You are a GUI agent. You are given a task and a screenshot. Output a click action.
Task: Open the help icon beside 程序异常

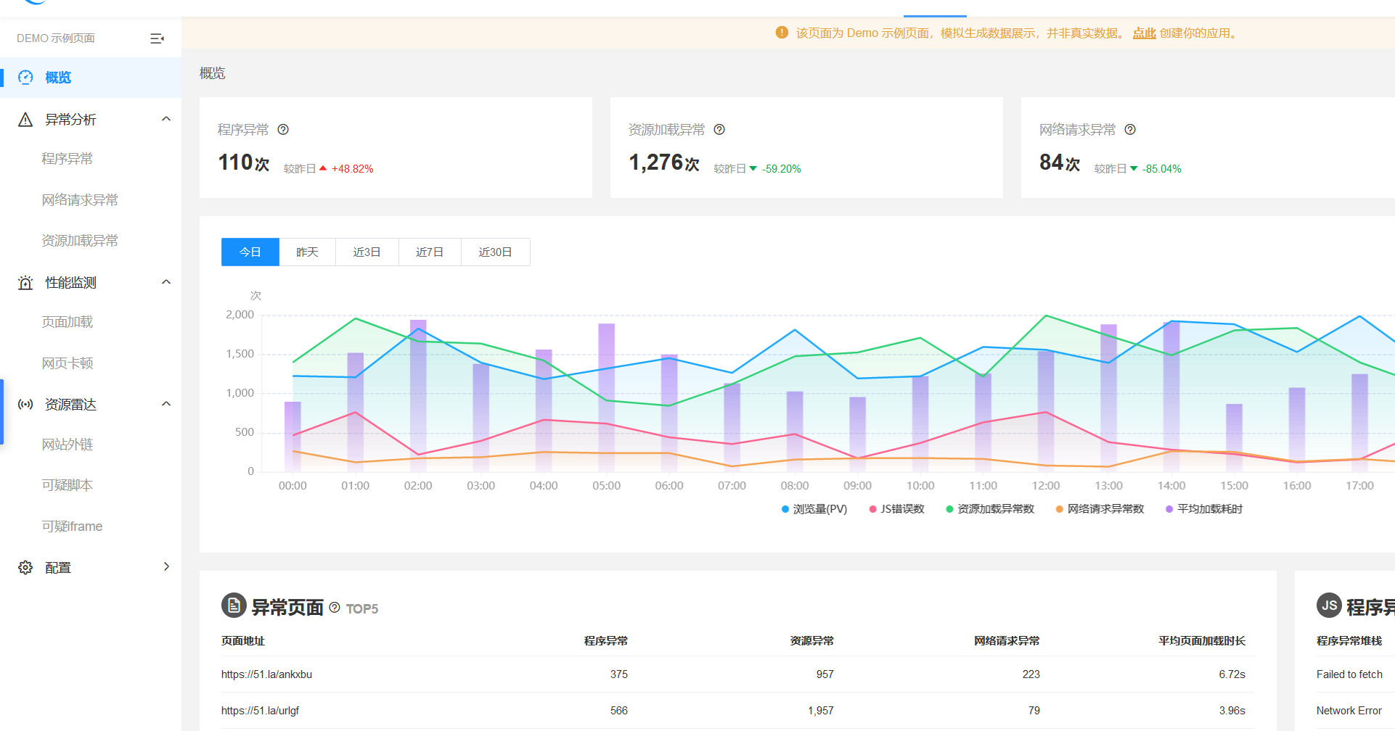283,130
